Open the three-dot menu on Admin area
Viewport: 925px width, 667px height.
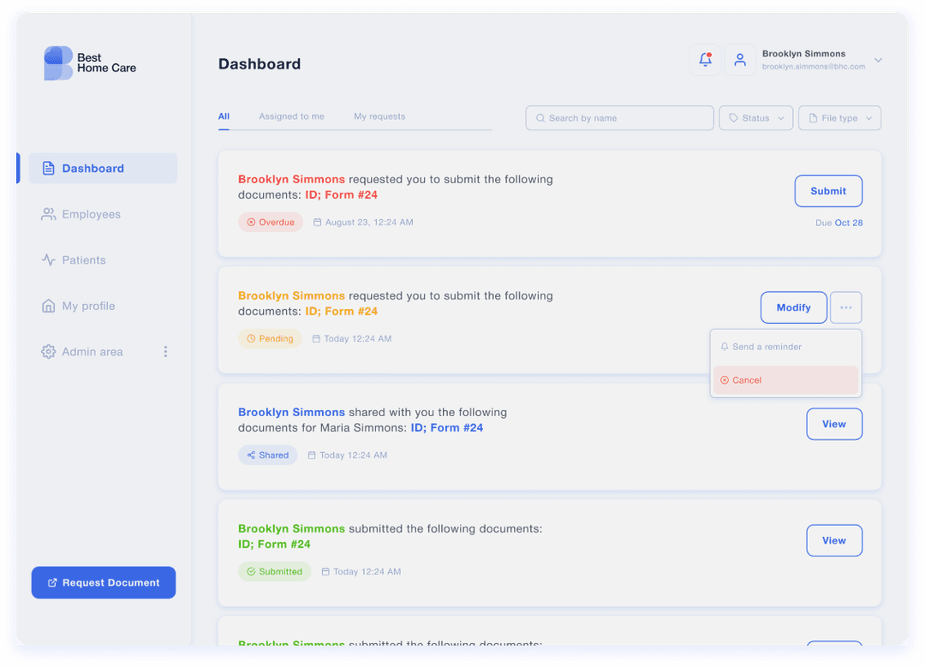[x=165, y=351]
